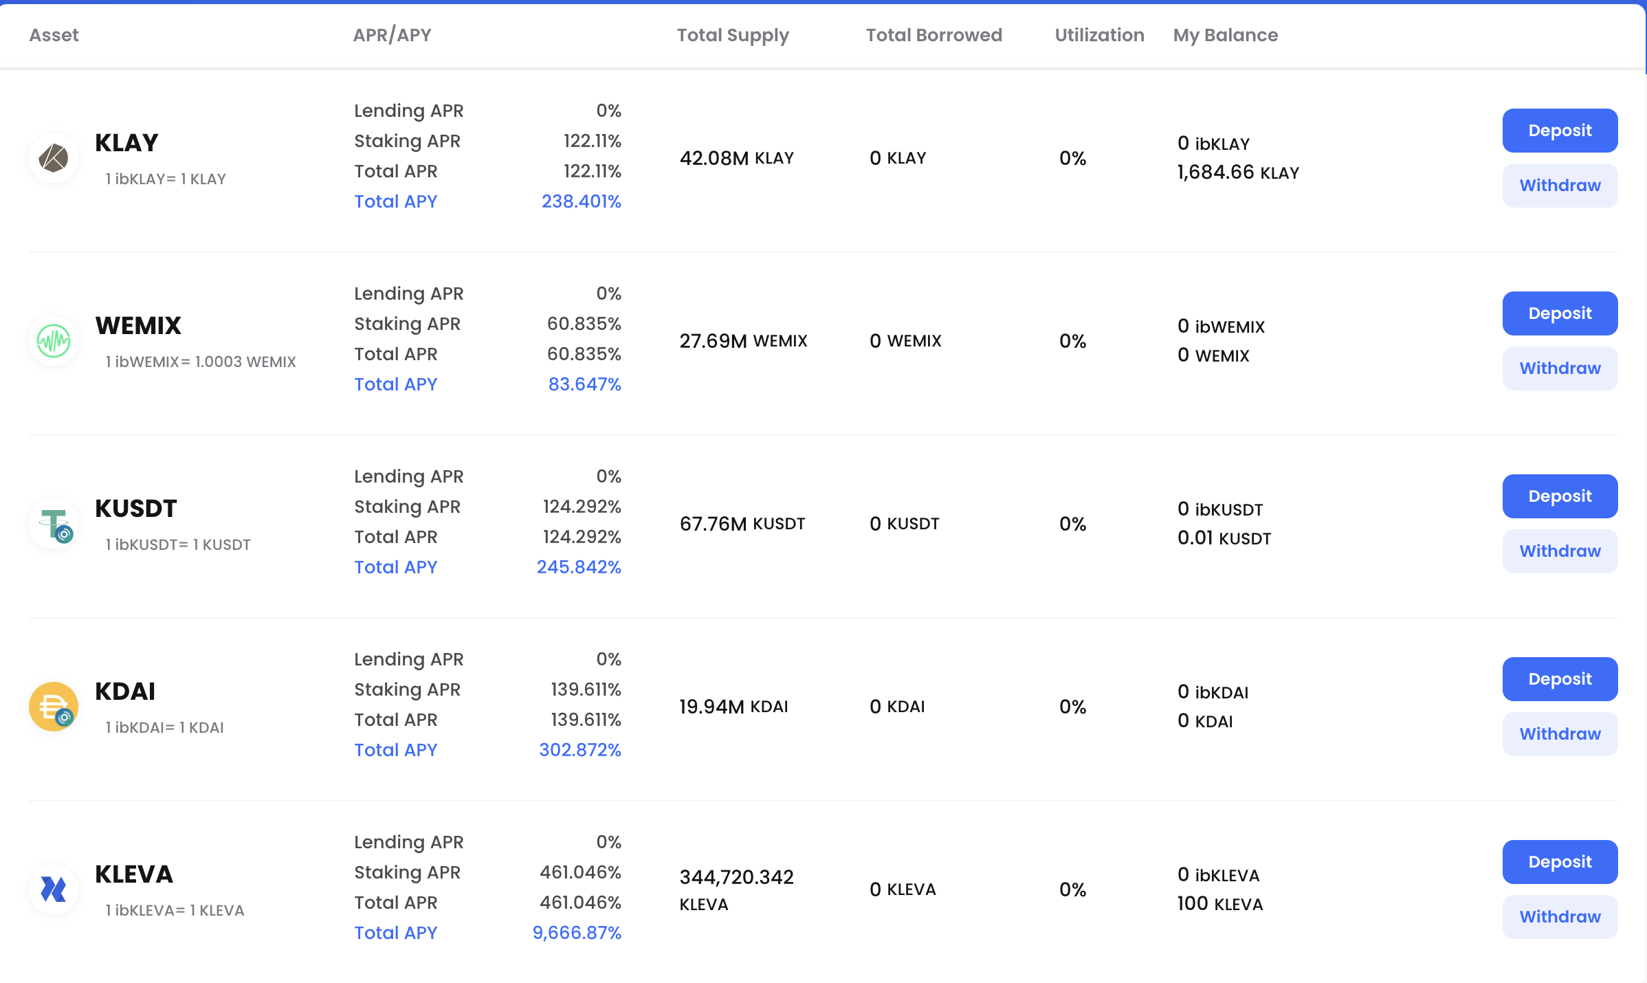Viewport: 1647px width, 983px height.
Task: Click the 1 ibWEMIX= 1.0003 WEMIX rate
Action: [201, 362]
